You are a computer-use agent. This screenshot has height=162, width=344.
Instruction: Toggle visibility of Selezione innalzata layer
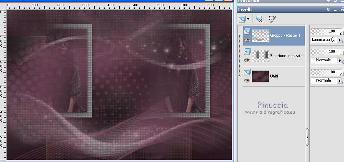247,60
